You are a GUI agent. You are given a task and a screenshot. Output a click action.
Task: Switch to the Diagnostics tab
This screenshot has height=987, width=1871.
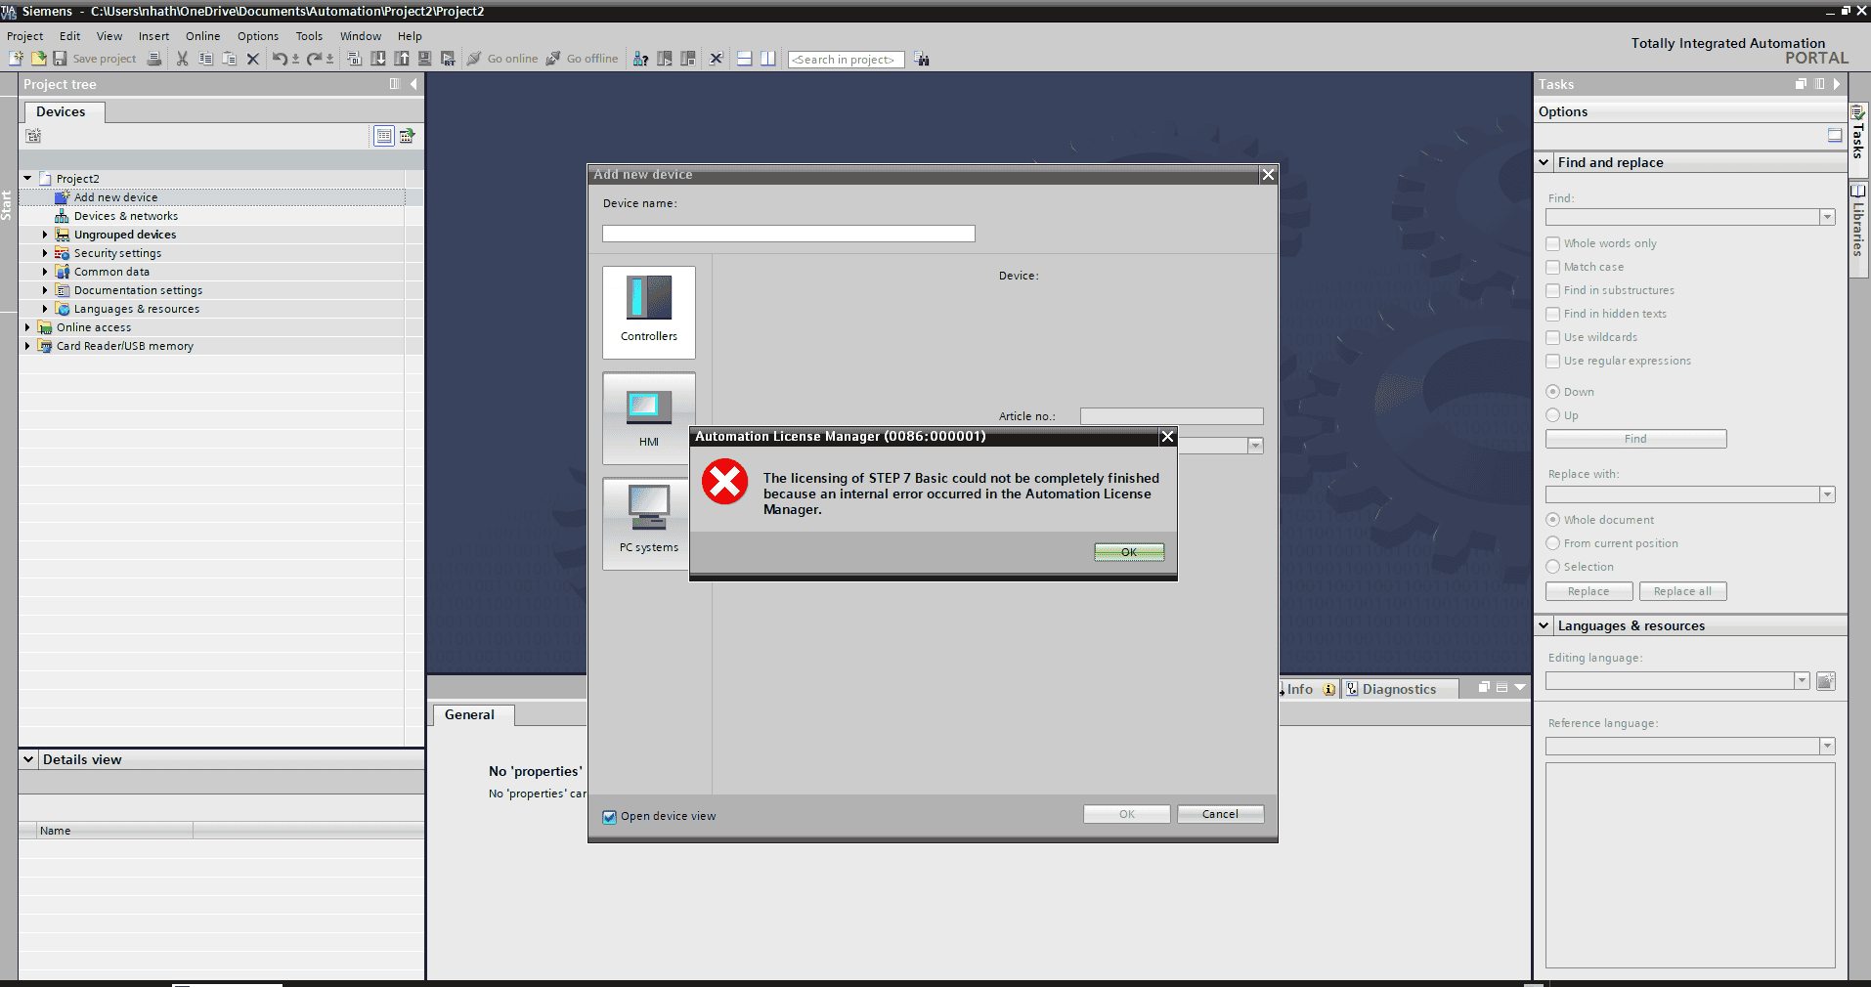(x=1398, y=689)
